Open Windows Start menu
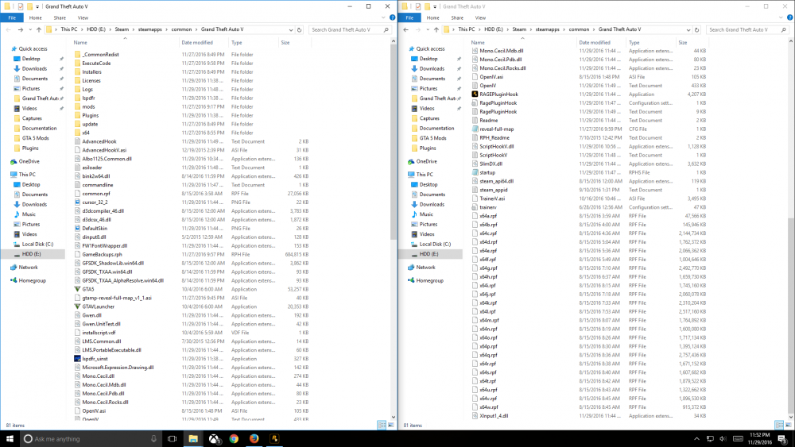The width and height of the screenshot is (795, 447). 10,439
